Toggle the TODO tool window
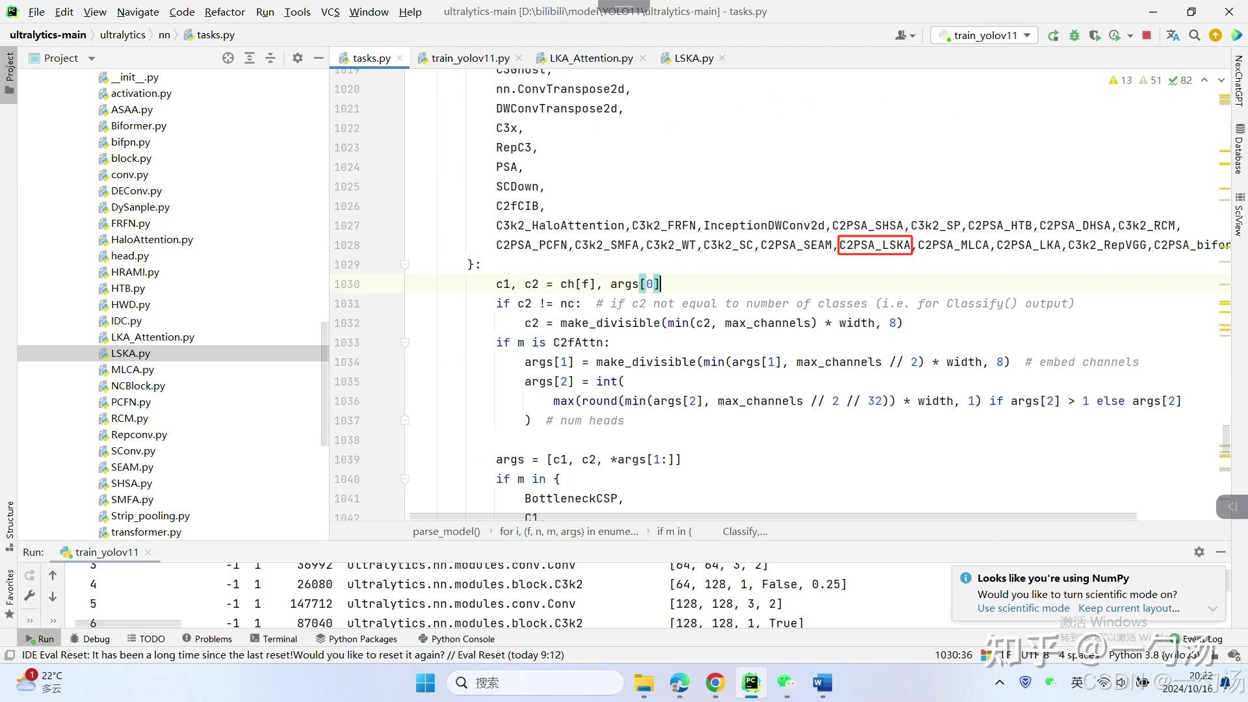 [146, 638]
